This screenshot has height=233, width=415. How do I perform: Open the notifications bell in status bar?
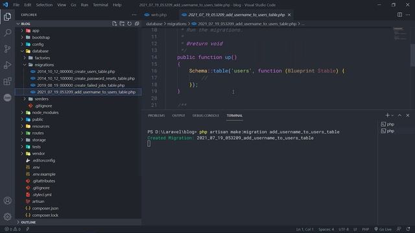408,229
